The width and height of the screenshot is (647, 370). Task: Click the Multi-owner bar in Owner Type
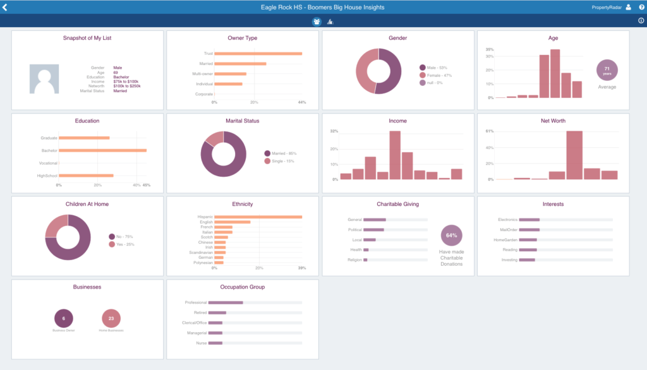point(230,74)
